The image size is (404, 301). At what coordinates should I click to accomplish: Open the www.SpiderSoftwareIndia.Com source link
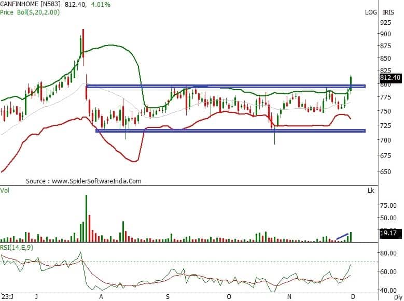96,181
